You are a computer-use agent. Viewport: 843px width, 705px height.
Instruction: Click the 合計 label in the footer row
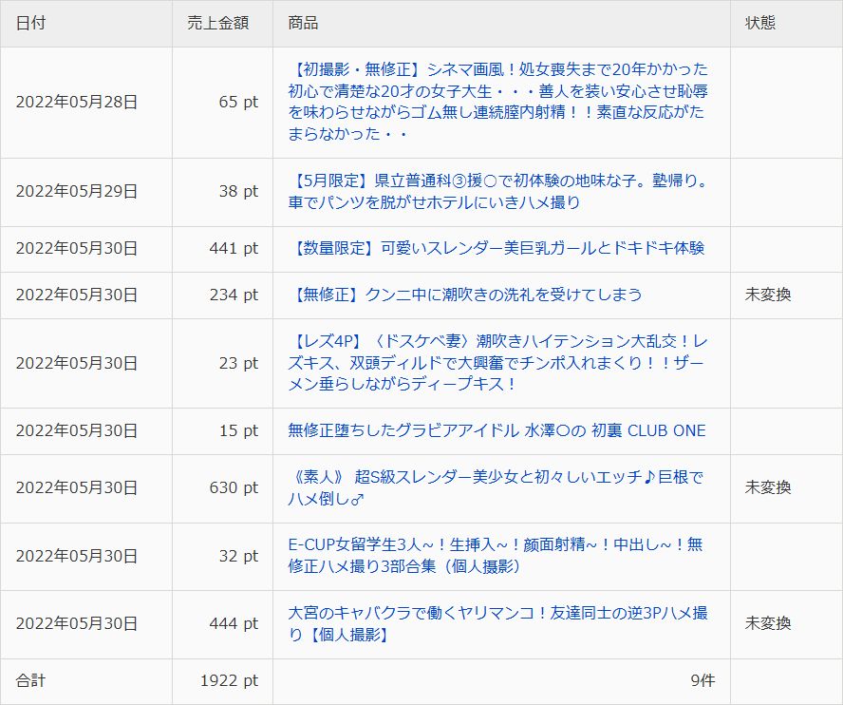pyautogui.click(x=30, y=681)
